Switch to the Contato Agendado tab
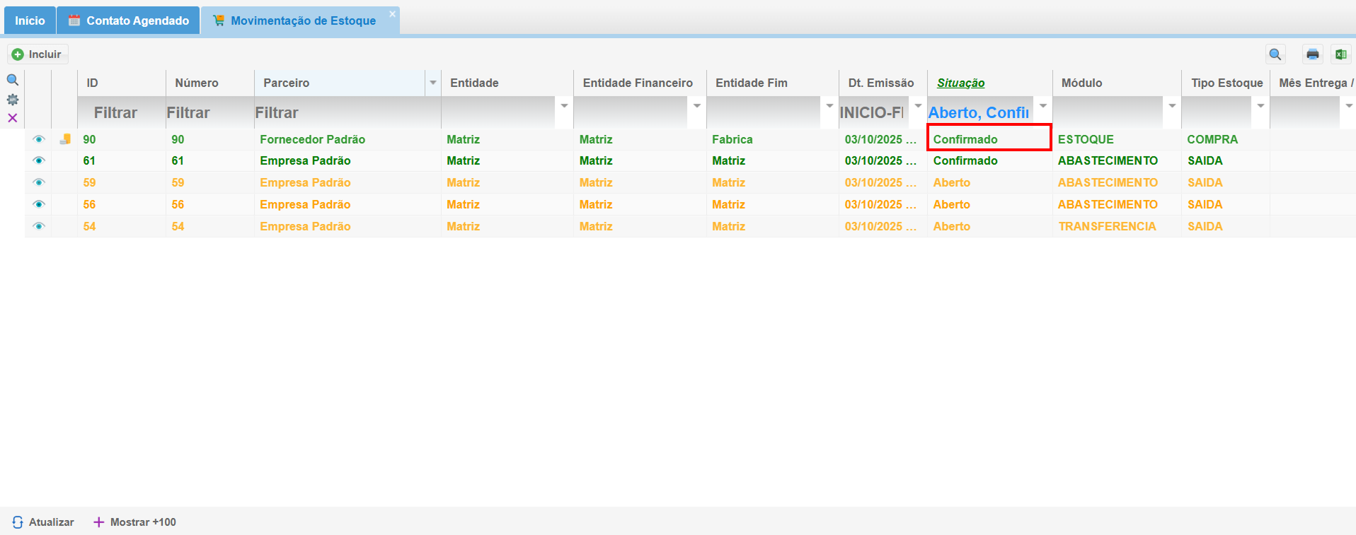This screenshot has height=535, width=1356. 129,20
